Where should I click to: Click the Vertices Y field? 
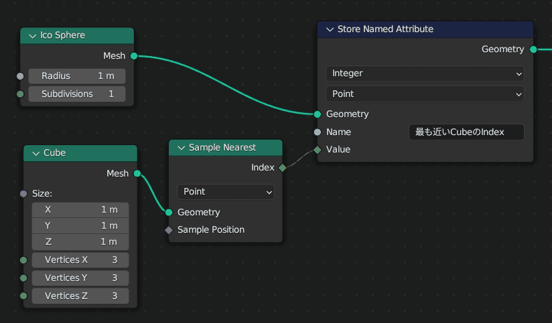coord(80,278)
